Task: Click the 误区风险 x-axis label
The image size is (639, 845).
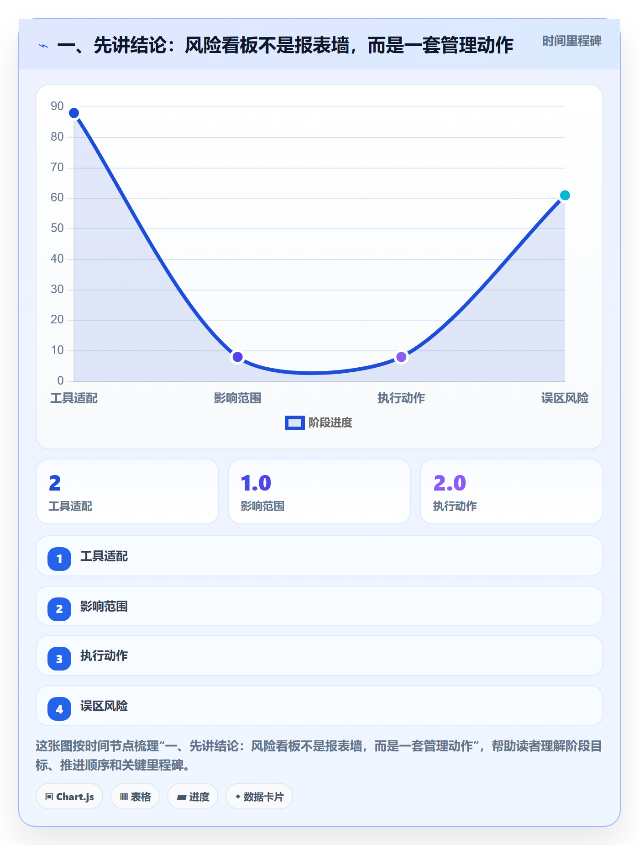Action: coord(565,398)
